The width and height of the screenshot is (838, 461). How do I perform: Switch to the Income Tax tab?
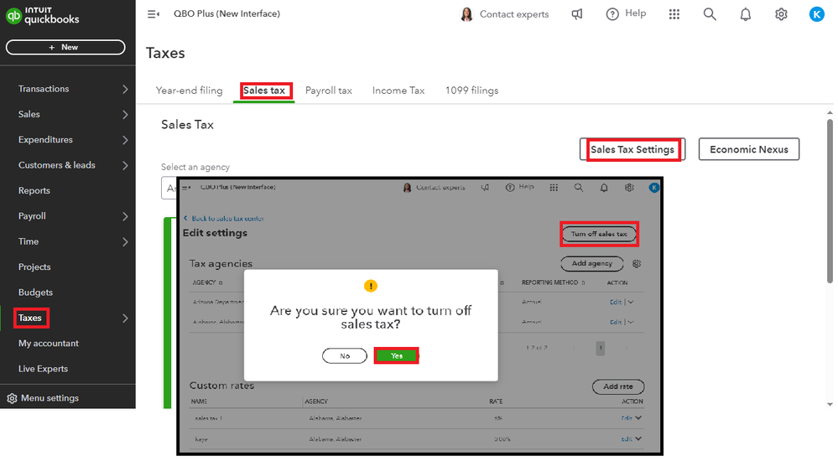[x=398, y=91]
